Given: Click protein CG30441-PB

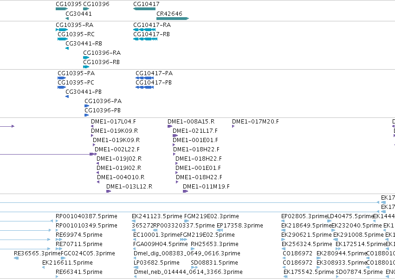Looking at the screenshot, I should [67, 97].
